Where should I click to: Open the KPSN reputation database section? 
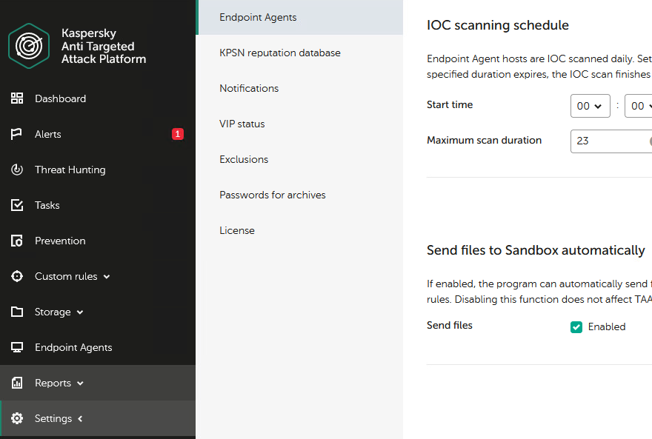[280, 53]
